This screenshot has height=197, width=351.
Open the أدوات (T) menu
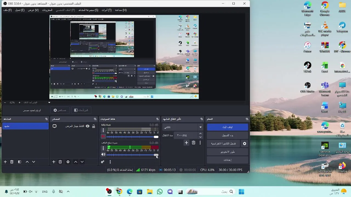(x=106, y=10)
